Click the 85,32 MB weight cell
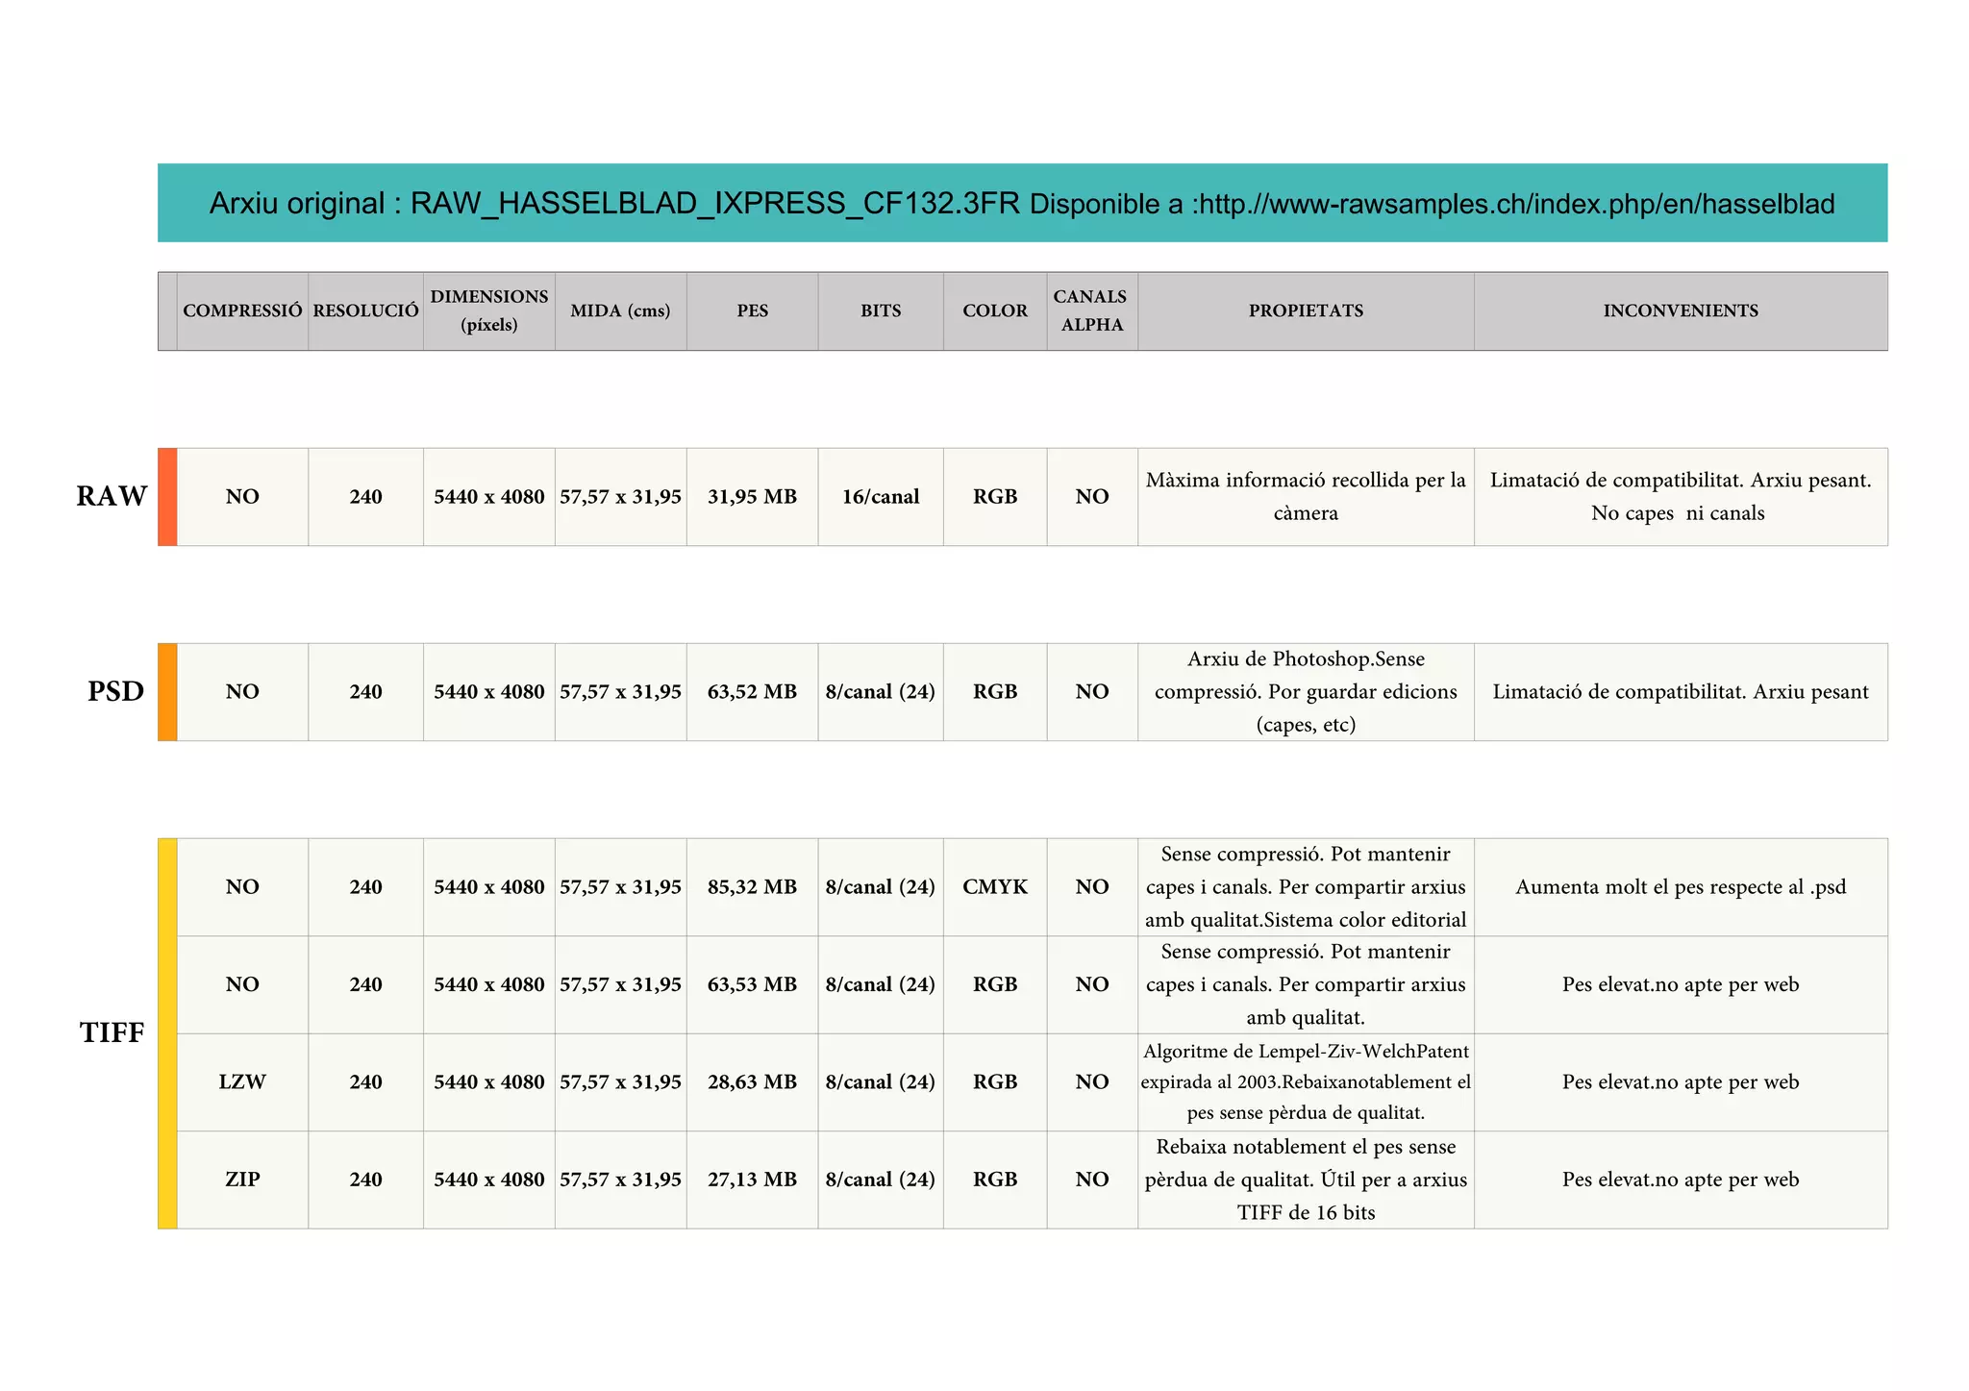 pos(752,887)
